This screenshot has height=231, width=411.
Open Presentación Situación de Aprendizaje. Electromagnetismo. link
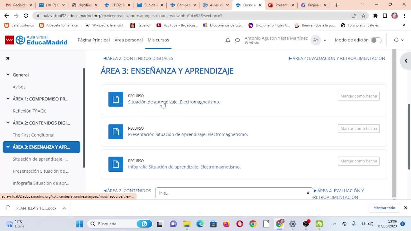pyautogui.click(x=188, y=134)
